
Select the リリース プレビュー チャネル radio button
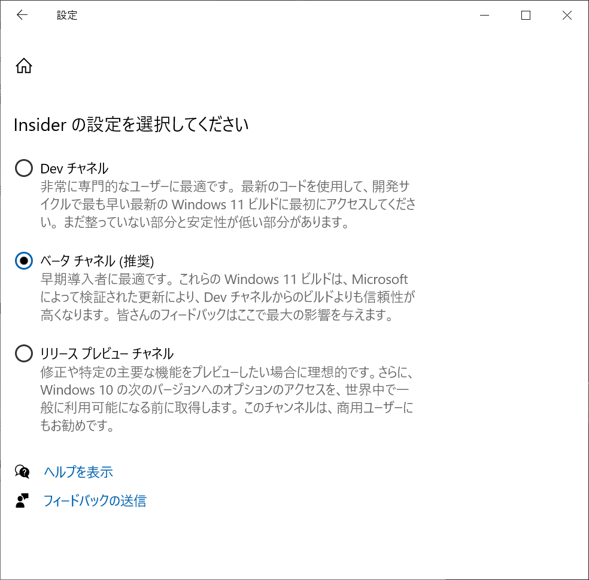[24, 353]
